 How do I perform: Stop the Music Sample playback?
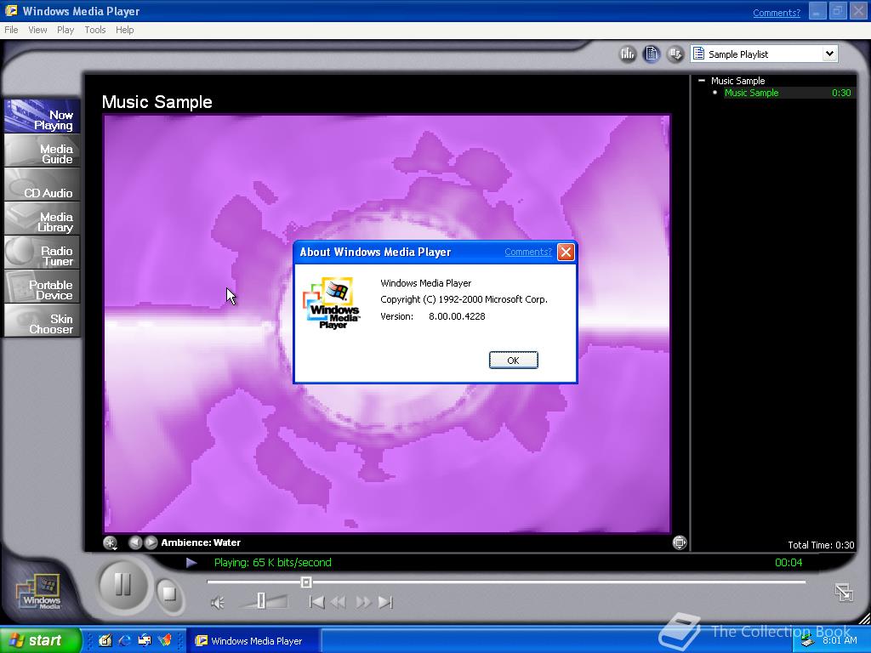click(x=169, y=594)
